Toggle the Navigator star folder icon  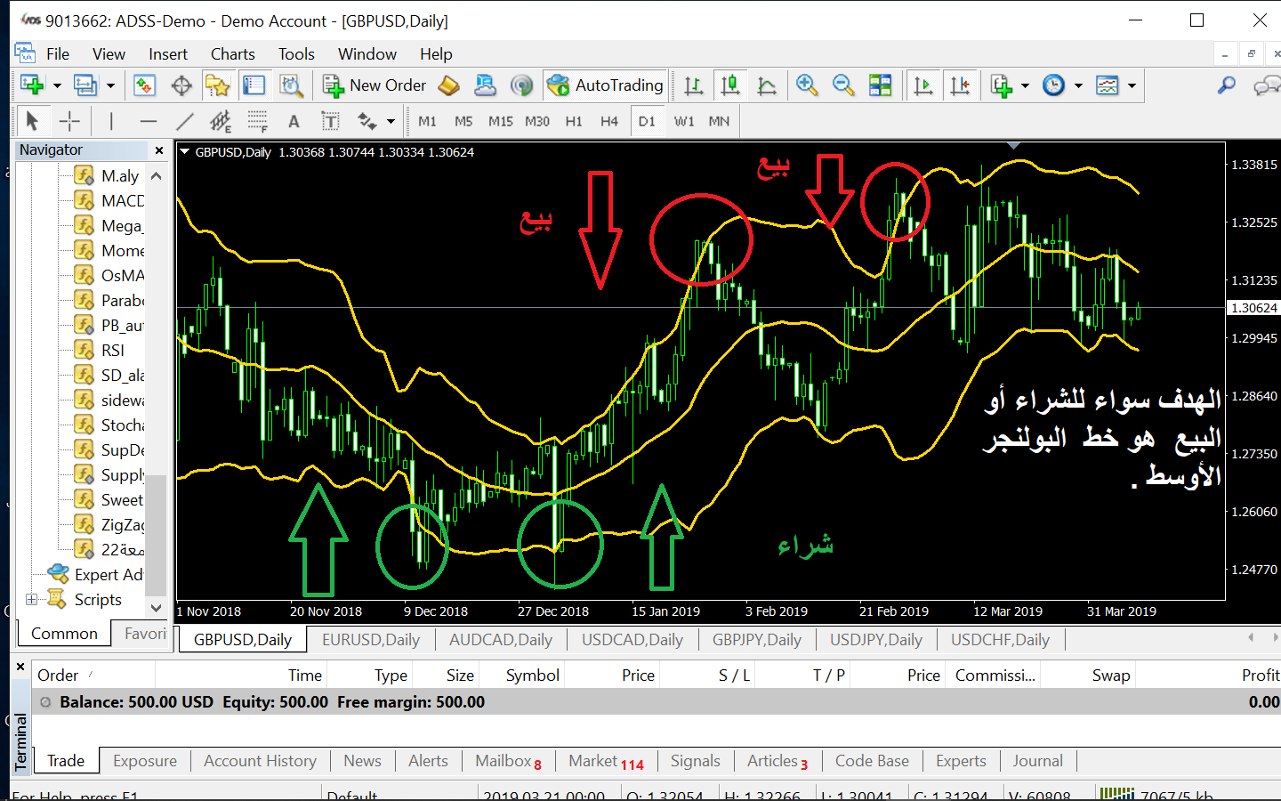217,85
